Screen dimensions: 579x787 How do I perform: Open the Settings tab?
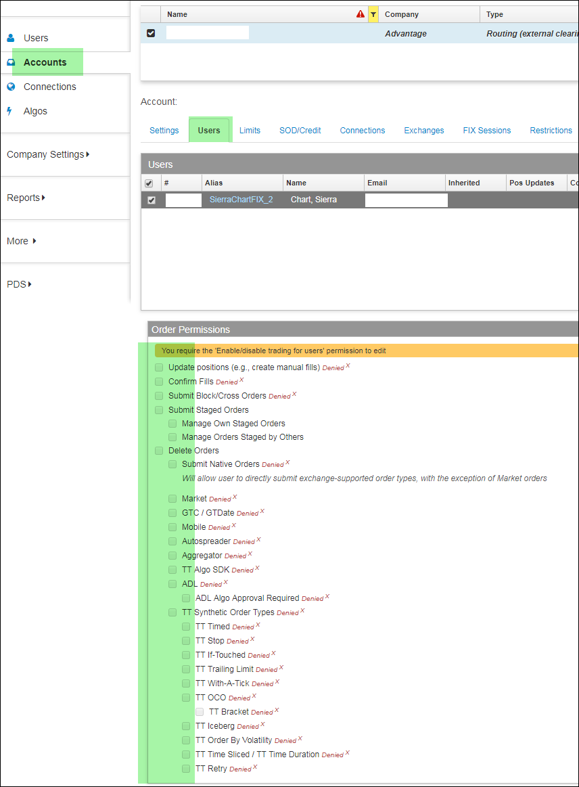pos(164,131)
